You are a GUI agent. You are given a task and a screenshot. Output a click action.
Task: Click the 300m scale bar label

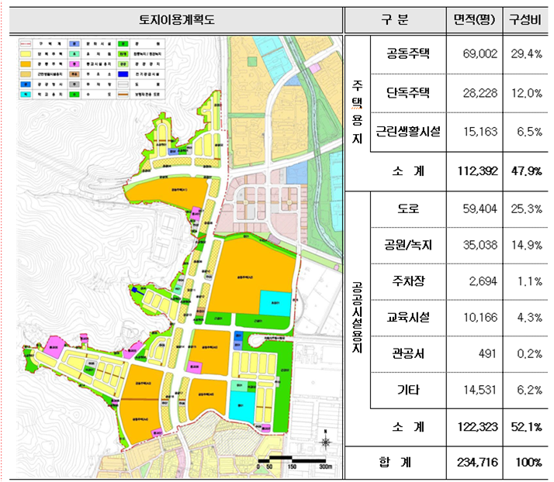(x=325, y=467)
